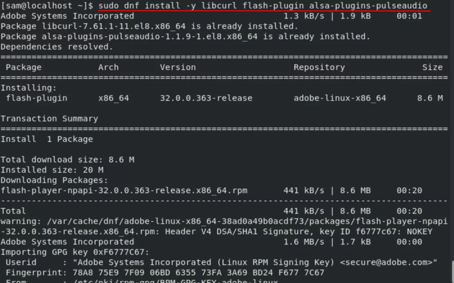Click the 'Dependencies resolved.' message
The width and height of the screenshot is (454, 283).
tap(57, 47)
